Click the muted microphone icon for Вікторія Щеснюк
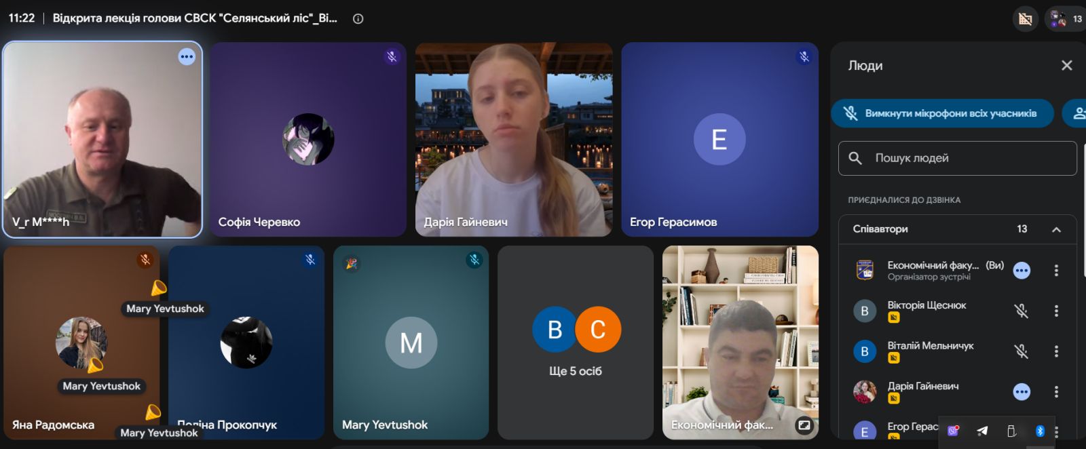The image size is (1086, 449). coord(1021,311)
